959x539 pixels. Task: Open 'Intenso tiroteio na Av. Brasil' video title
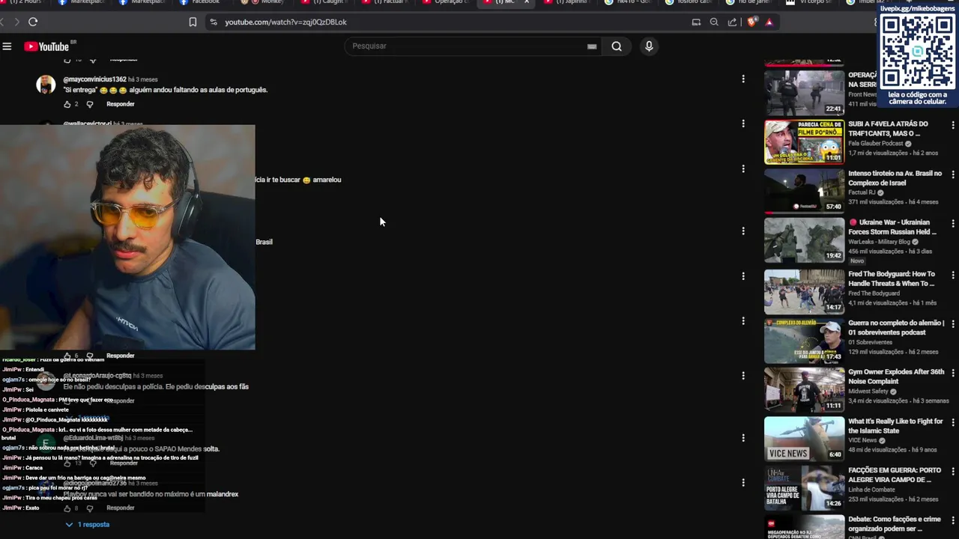(x=895, y=178)
